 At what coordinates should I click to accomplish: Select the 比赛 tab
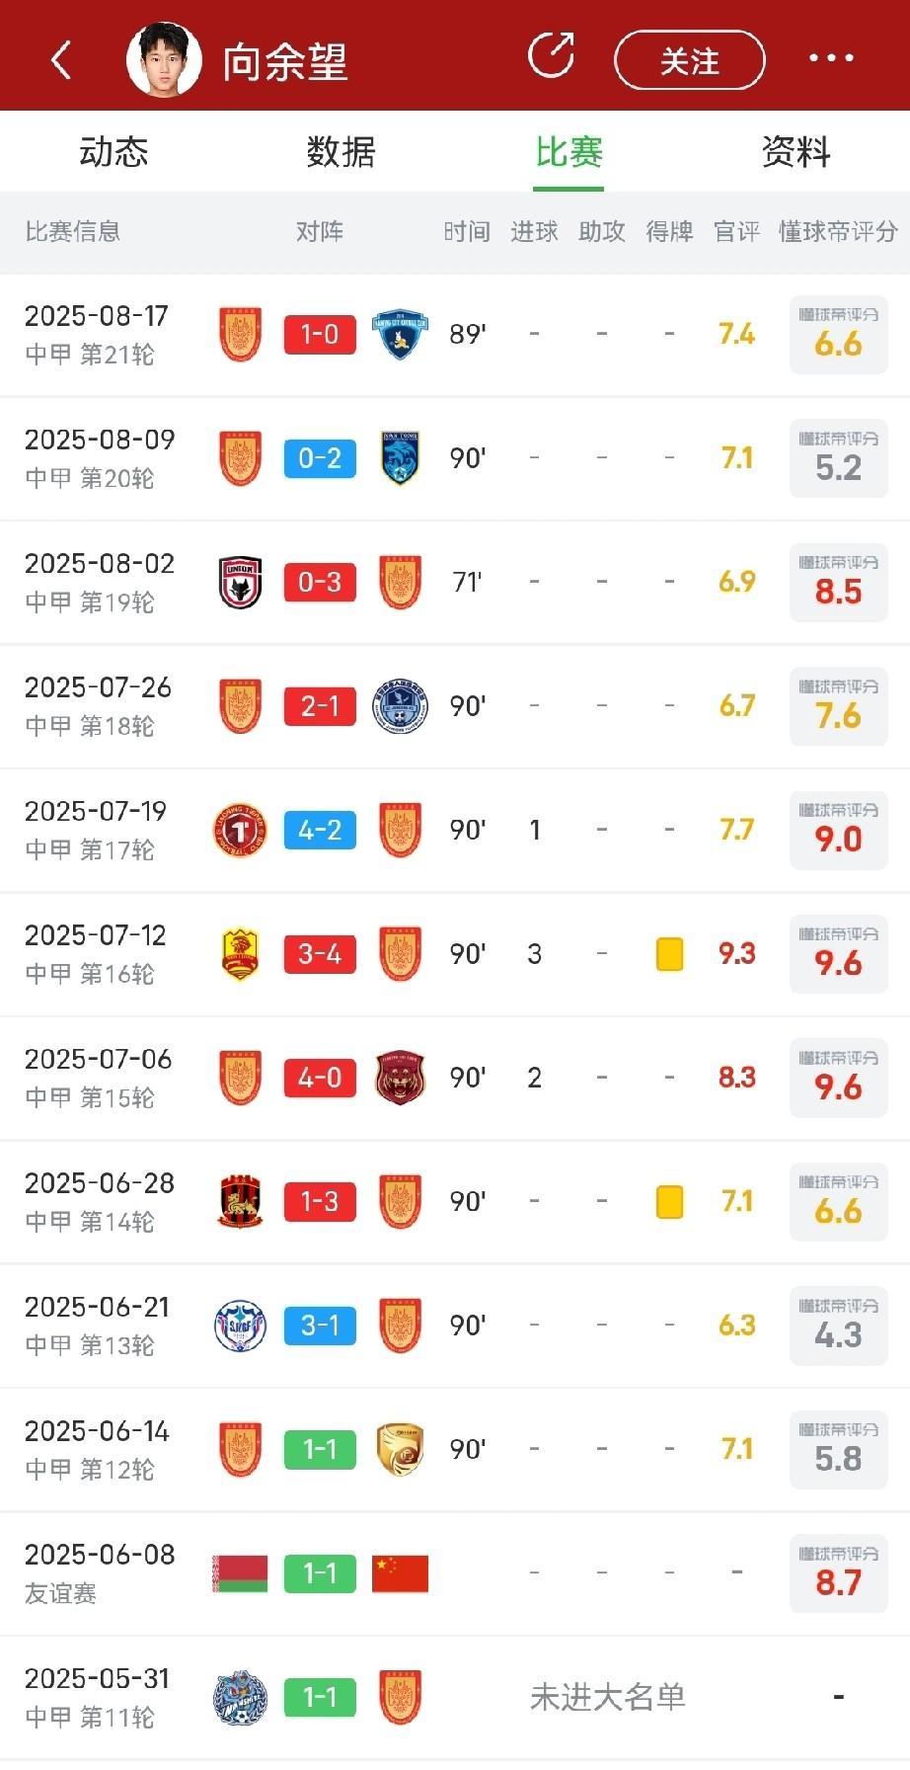pos(569,152)
